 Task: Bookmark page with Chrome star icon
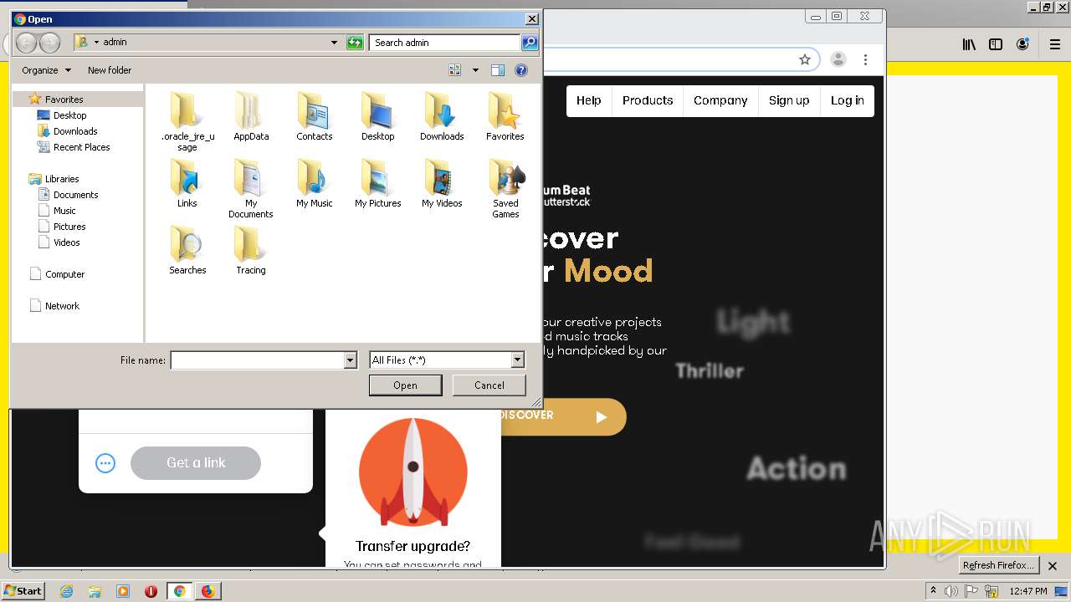tap(805, 59)
